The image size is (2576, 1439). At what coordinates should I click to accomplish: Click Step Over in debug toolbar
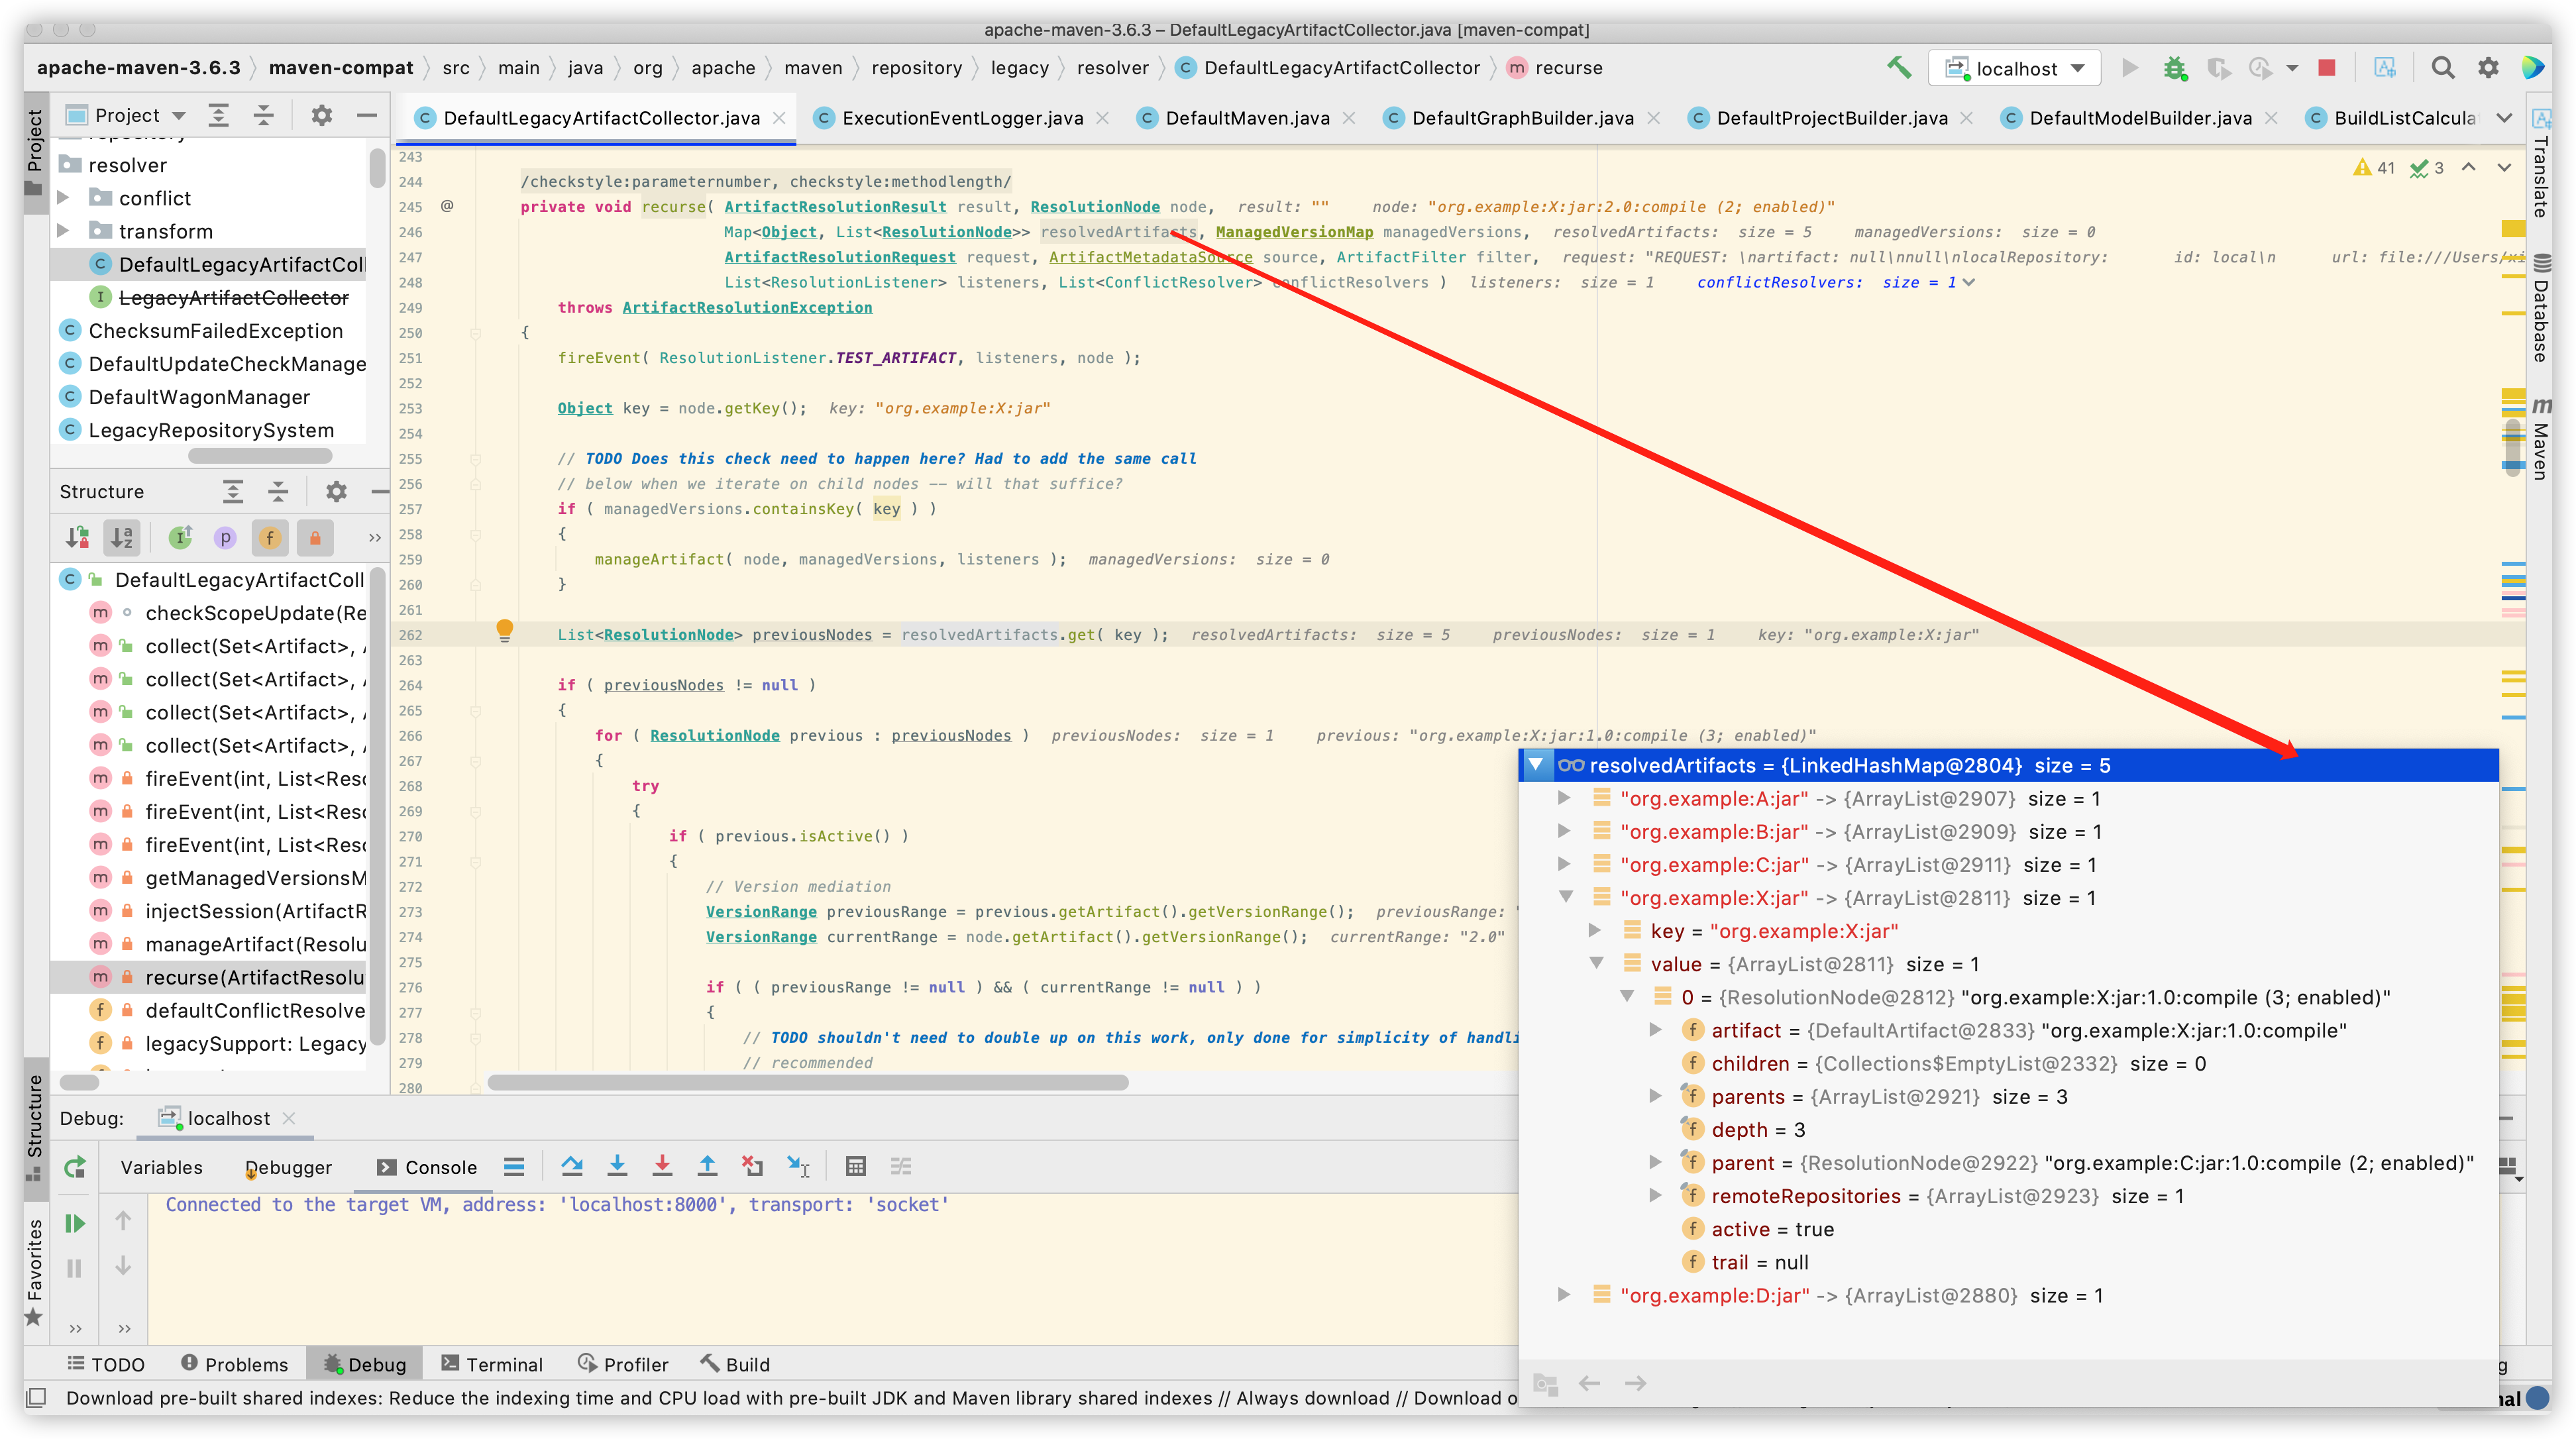point(572,1166)
